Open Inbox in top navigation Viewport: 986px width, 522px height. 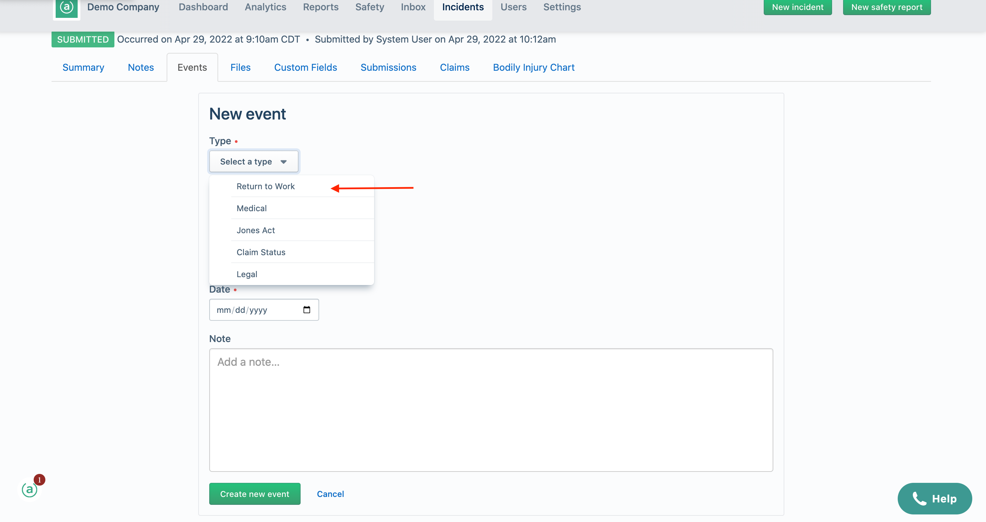click(x=413, y=7)
